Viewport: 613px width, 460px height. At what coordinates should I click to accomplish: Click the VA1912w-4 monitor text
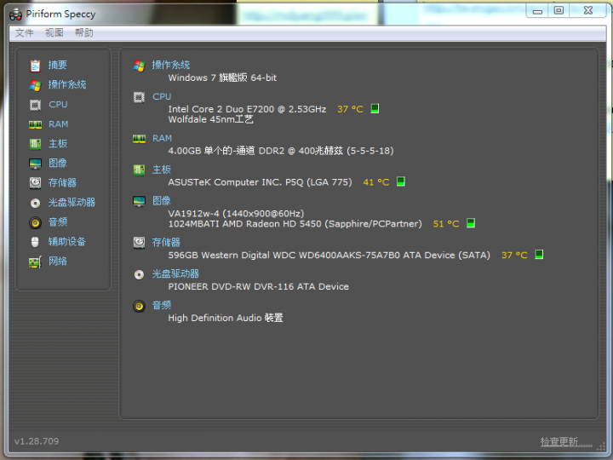(236, 214)
